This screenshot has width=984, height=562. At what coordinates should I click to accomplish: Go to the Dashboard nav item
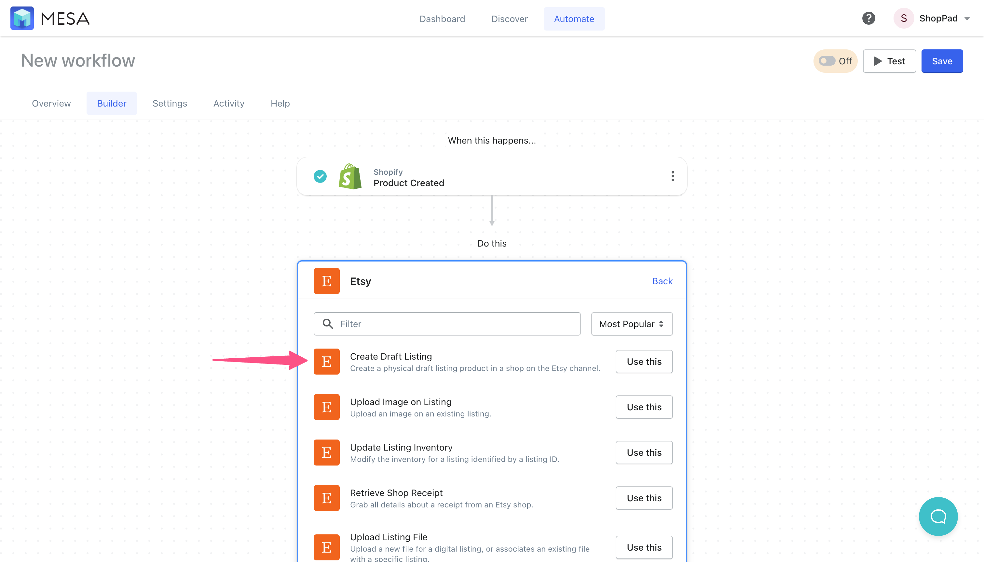tap(442, 19)
